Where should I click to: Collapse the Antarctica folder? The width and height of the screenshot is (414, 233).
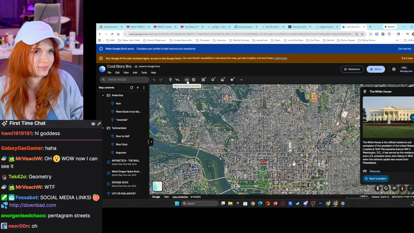point(103,95)
